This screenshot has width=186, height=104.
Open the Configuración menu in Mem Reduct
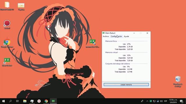(116, 36)
